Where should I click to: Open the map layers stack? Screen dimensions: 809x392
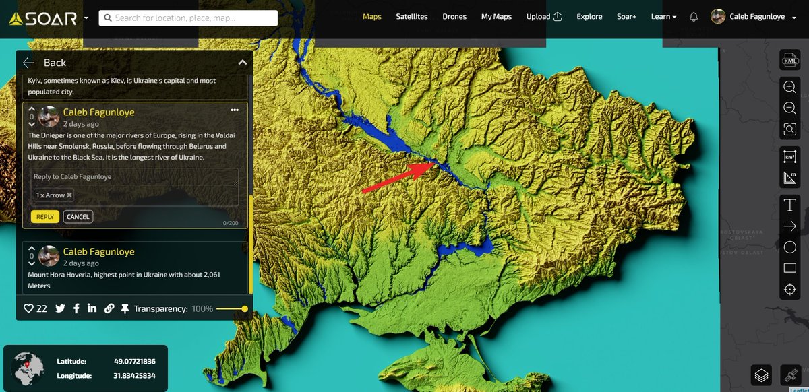point(761,374)
